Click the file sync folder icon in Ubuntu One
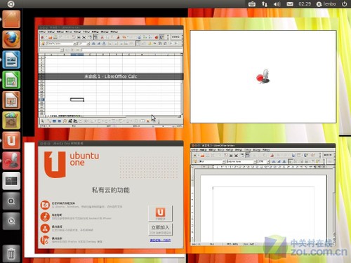Viewport: 351px width, 263px height. (45, 205)
